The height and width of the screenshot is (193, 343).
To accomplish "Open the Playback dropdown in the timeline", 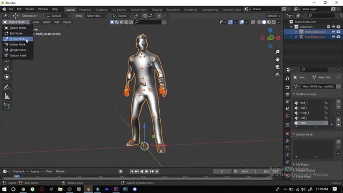I will tap(20, 172).
